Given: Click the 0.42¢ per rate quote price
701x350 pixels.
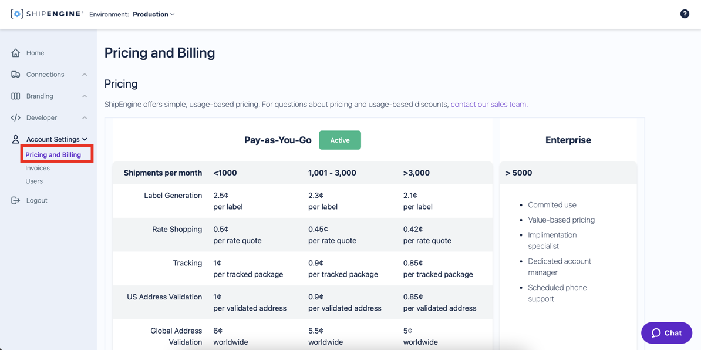Looking at the screenshot, I should click(x=427, y=235).
